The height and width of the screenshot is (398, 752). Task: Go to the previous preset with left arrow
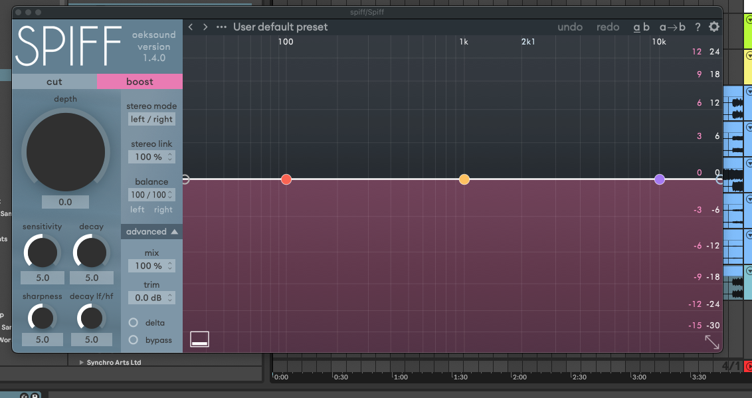click(x=191, y=27)
